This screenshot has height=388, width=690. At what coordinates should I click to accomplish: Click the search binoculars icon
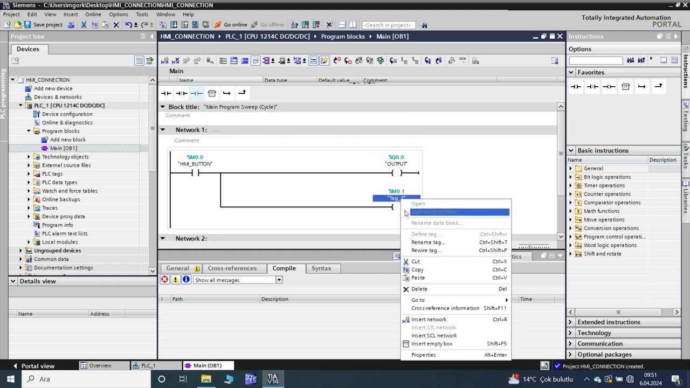pos(424,25)
